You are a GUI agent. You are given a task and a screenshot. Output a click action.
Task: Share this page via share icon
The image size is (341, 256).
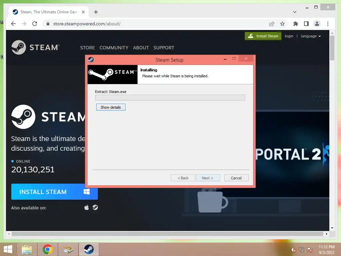click(x=272, y=24)
